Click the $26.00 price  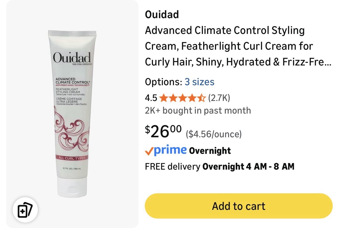click(163, 131)
